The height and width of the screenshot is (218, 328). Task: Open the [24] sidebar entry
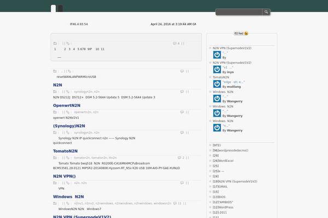[216, 176]
